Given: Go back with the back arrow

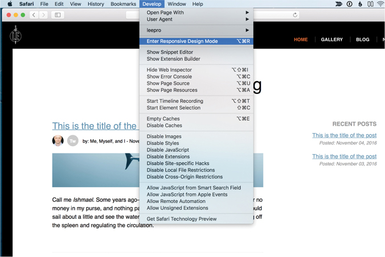Looking at the screenshot, I should point(34,15).
